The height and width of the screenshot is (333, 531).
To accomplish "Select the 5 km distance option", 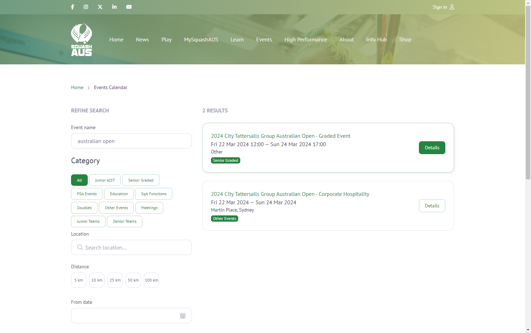I will (79, 280).
